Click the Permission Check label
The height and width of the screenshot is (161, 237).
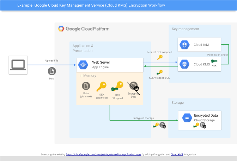tap(218, 55)
